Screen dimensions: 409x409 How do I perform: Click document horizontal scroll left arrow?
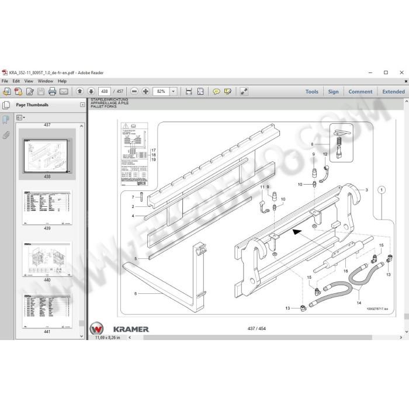point(130,338)
